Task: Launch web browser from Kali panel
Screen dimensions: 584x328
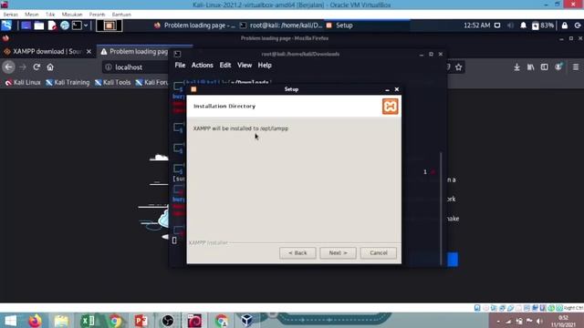Action: 65,26
